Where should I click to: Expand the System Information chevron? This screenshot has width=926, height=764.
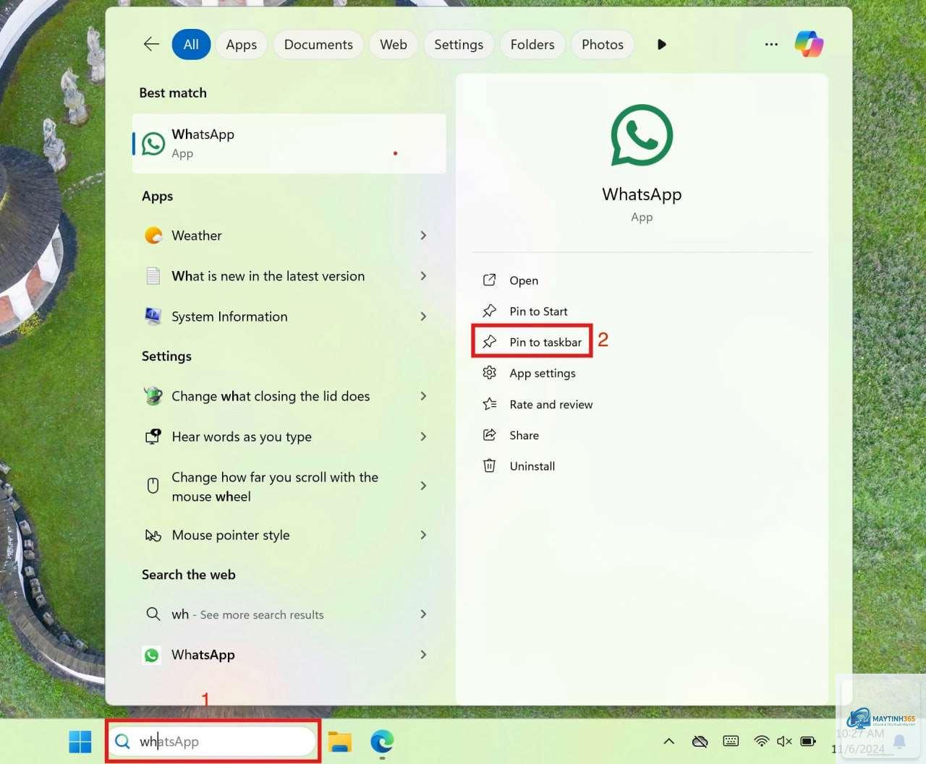(x=424, y=317)
